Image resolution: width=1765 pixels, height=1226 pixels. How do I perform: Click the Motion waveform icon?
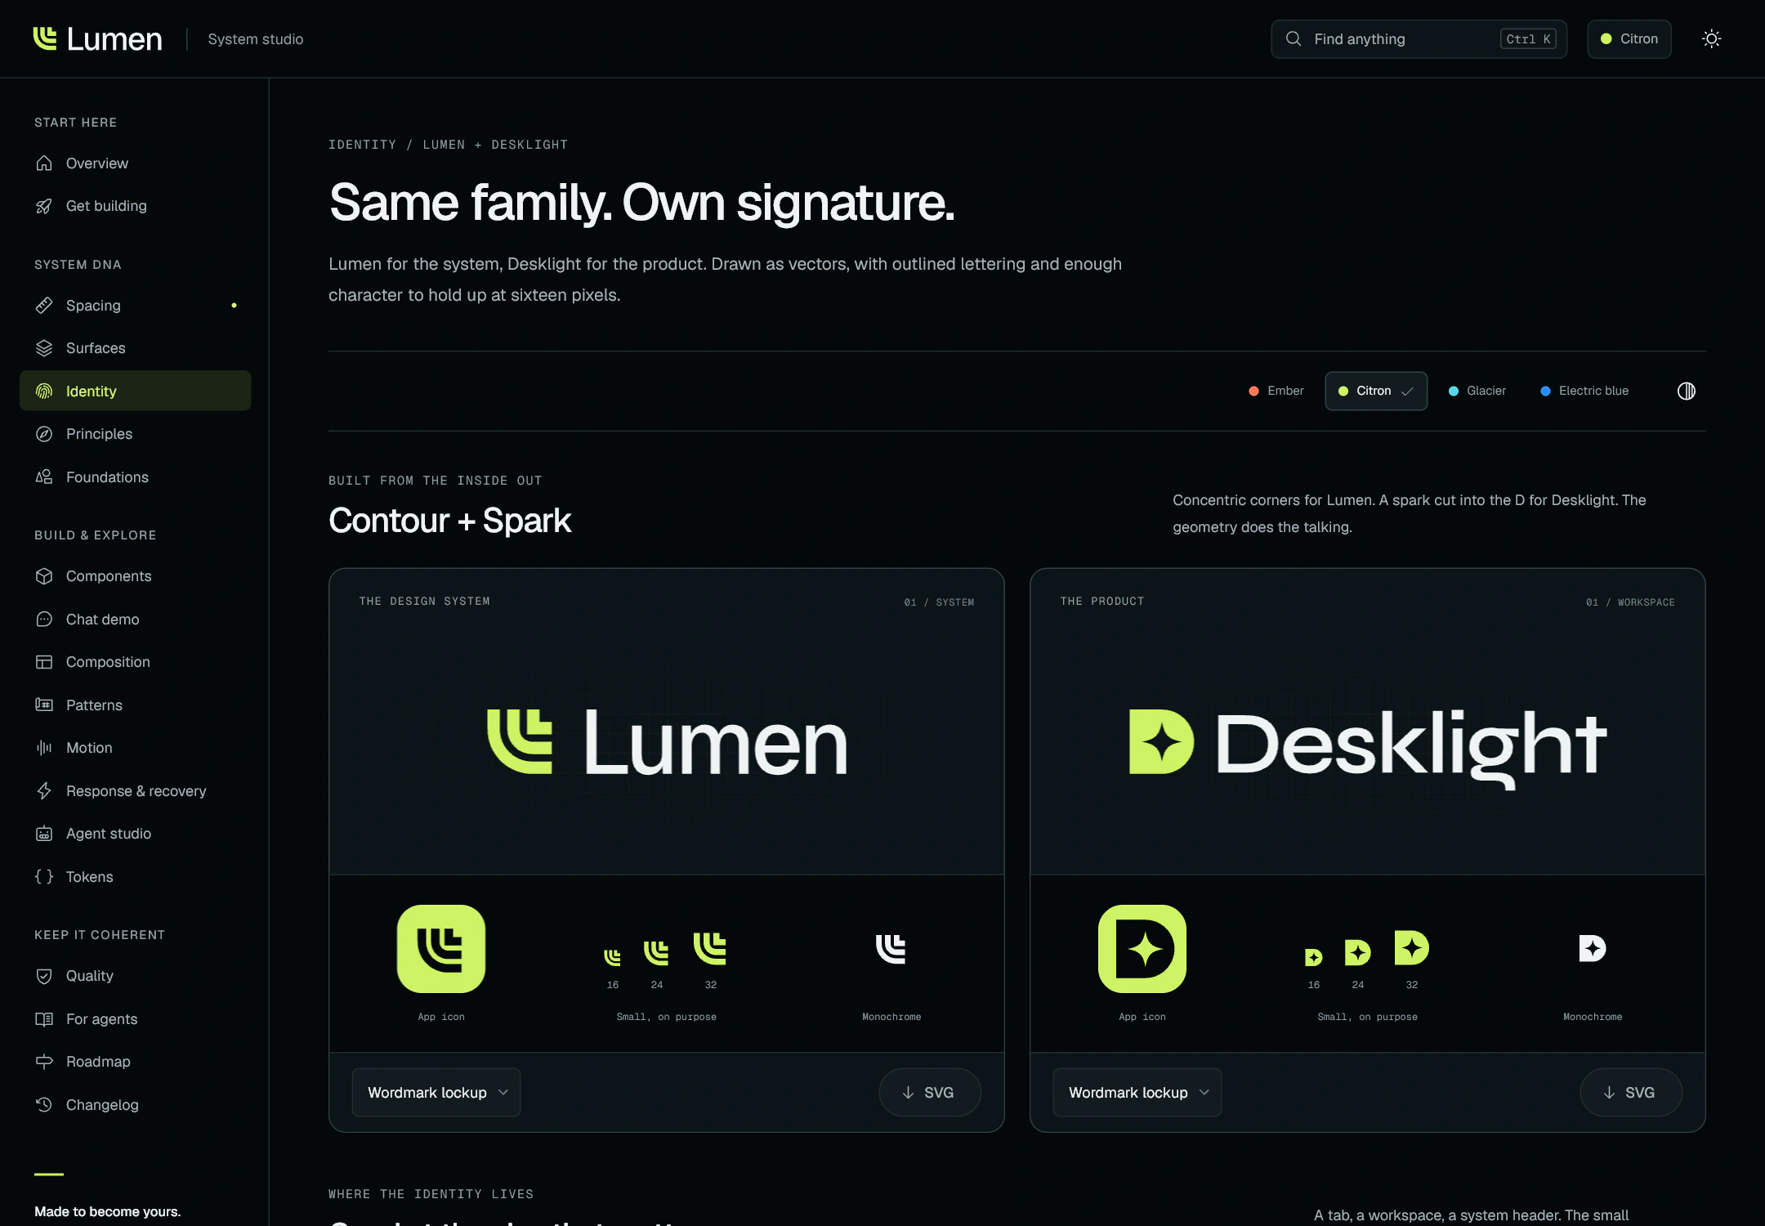tap(44, 748)
